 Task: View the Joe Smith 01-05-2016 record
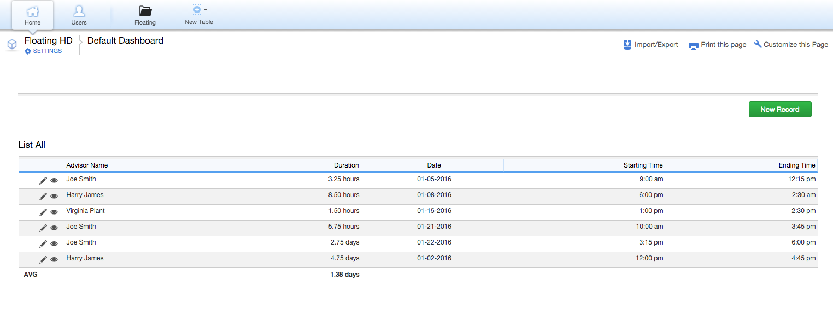tap(54, 181)
